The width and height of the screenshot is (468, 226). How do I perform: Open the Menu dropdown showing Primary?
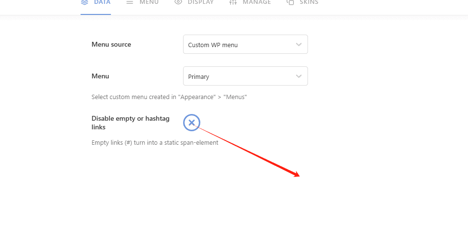[x=240, y=76]
